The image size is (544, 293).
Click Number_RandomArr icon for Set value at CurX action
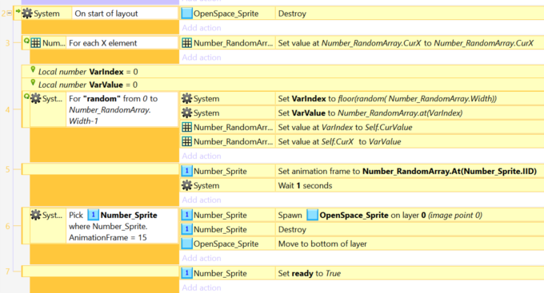tap(186, 43)
